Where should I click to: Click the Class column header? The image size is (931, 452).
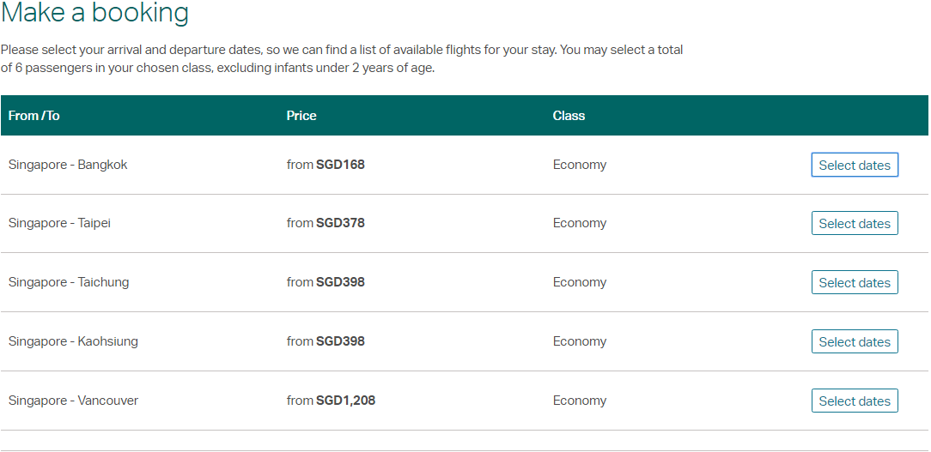[569, 116]
